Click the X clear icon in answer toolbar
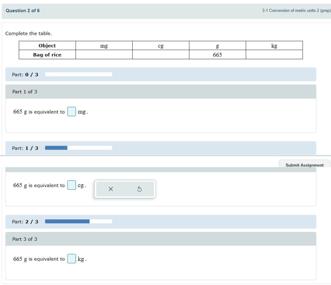The height and width of the screenshot is (285, 331). (111, 189)
